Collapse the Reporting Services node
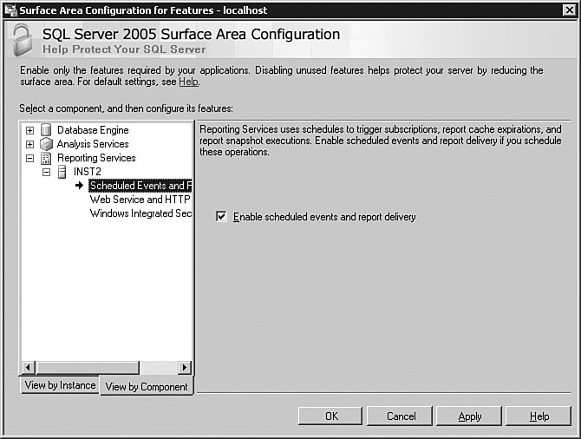The width and height of the screenshot is (581, 439). point(30,158)
